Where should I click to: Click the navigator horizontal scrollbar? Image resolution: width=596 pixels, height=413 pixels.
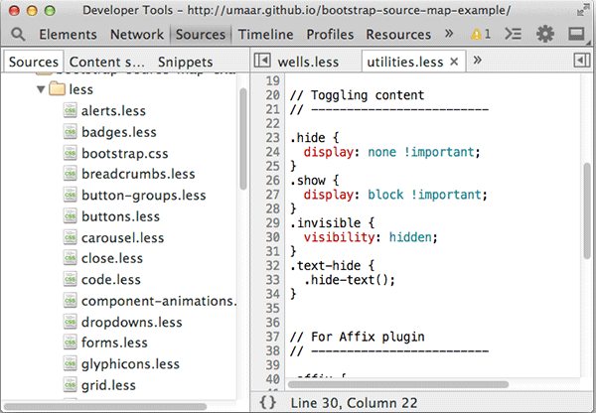click(105, 406)
